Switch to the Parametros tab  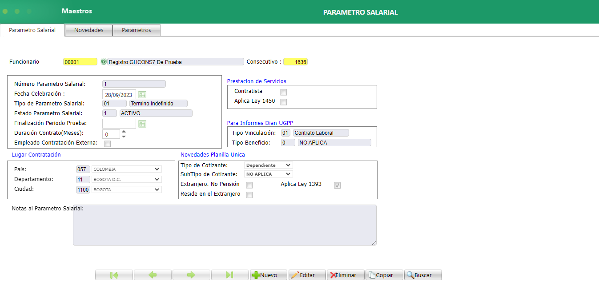[137, 30]
